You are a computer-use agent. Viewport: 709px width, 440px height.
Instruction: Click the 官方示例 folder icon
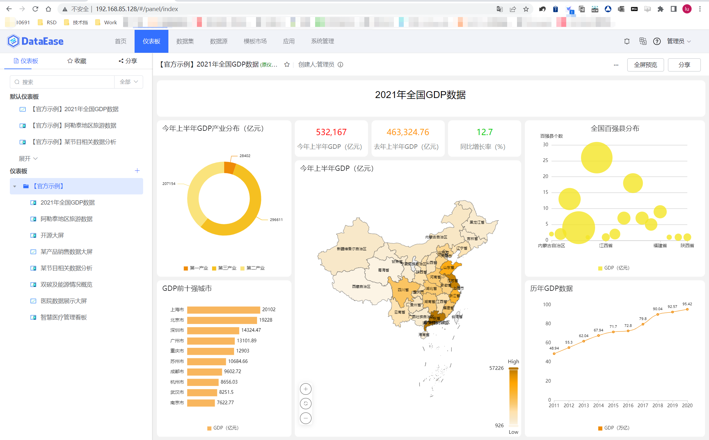pos(26,186)
